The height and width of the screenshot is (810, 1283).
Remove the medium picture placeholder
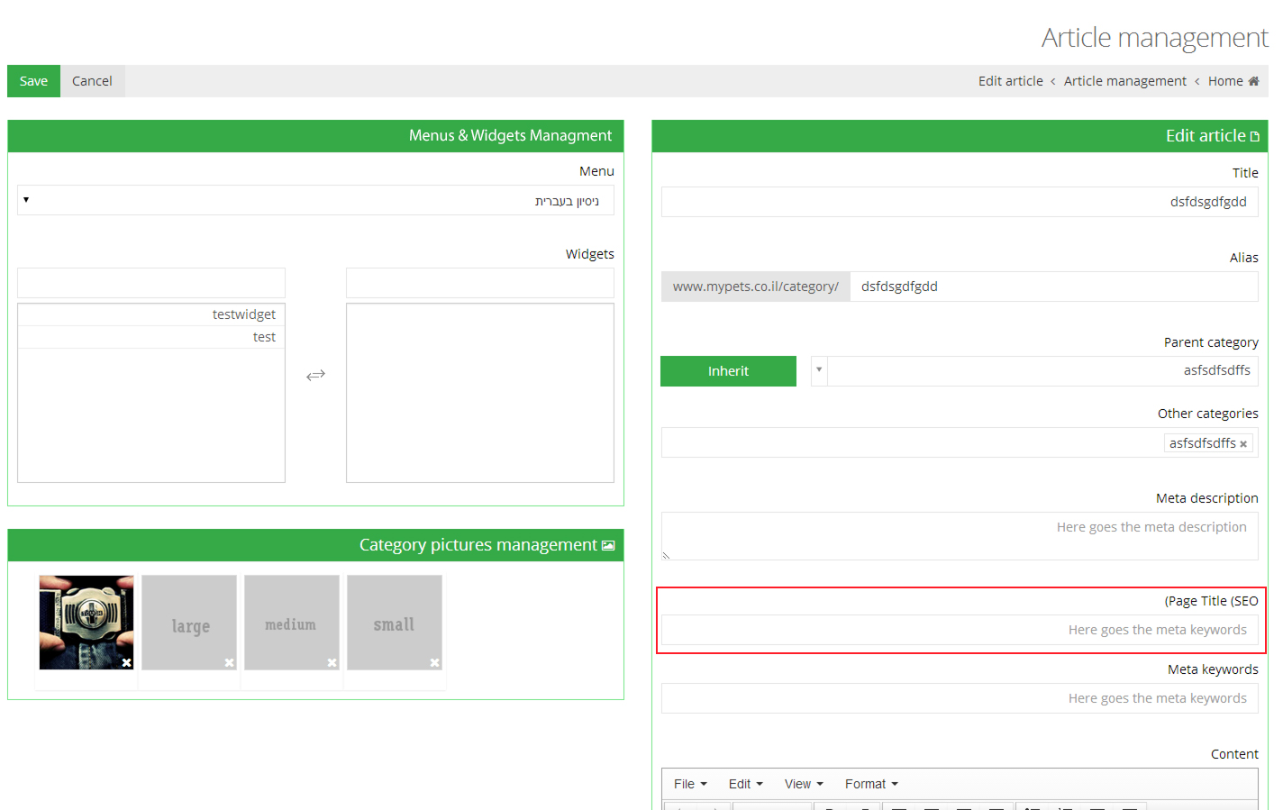coord(332,662)
